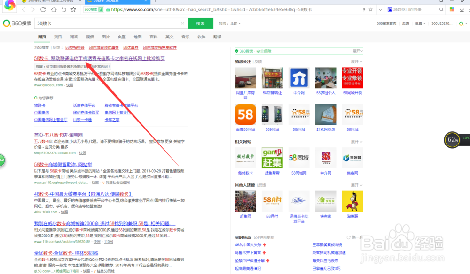Switch to the 问答 tab

click(74, 37)
